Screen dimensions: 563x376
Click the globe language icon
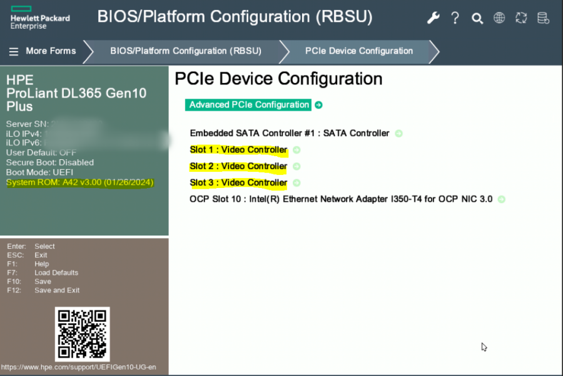tap(499, 18)
